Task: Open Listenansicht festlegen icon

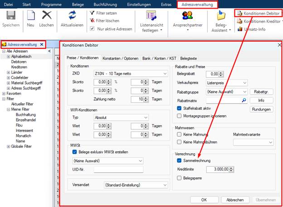Action: [x=151, y=15]
